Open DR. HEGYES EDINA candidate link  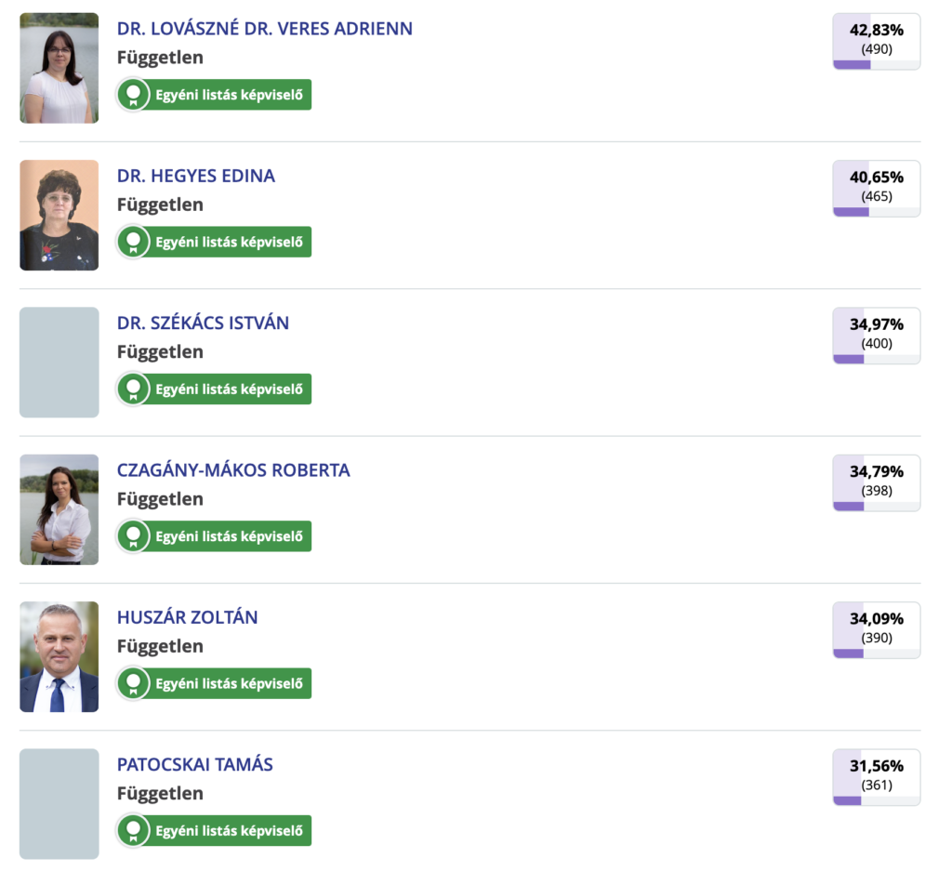pos(195,176)
